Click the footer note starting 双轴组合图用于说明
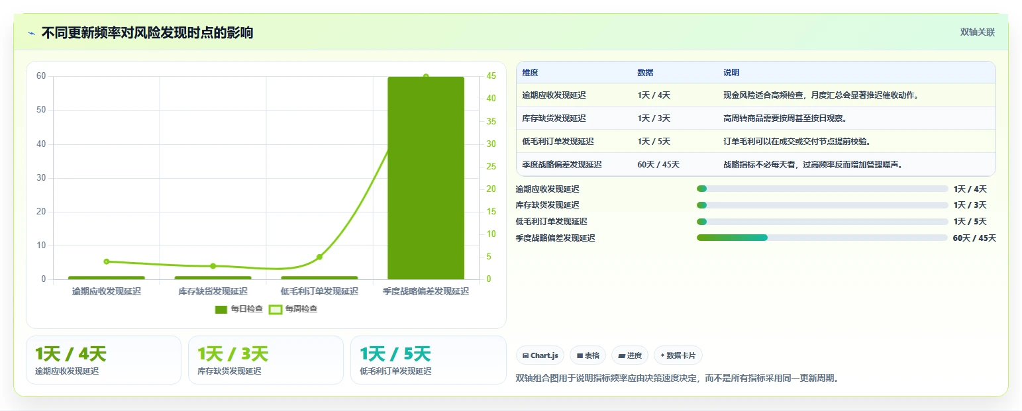Screen dimensions: 1022x411 point(678,379)
